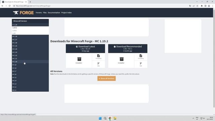Expand the 1.5 version group
The height and width of the screenshot is (121, 215).
click(x=30, y=78)
